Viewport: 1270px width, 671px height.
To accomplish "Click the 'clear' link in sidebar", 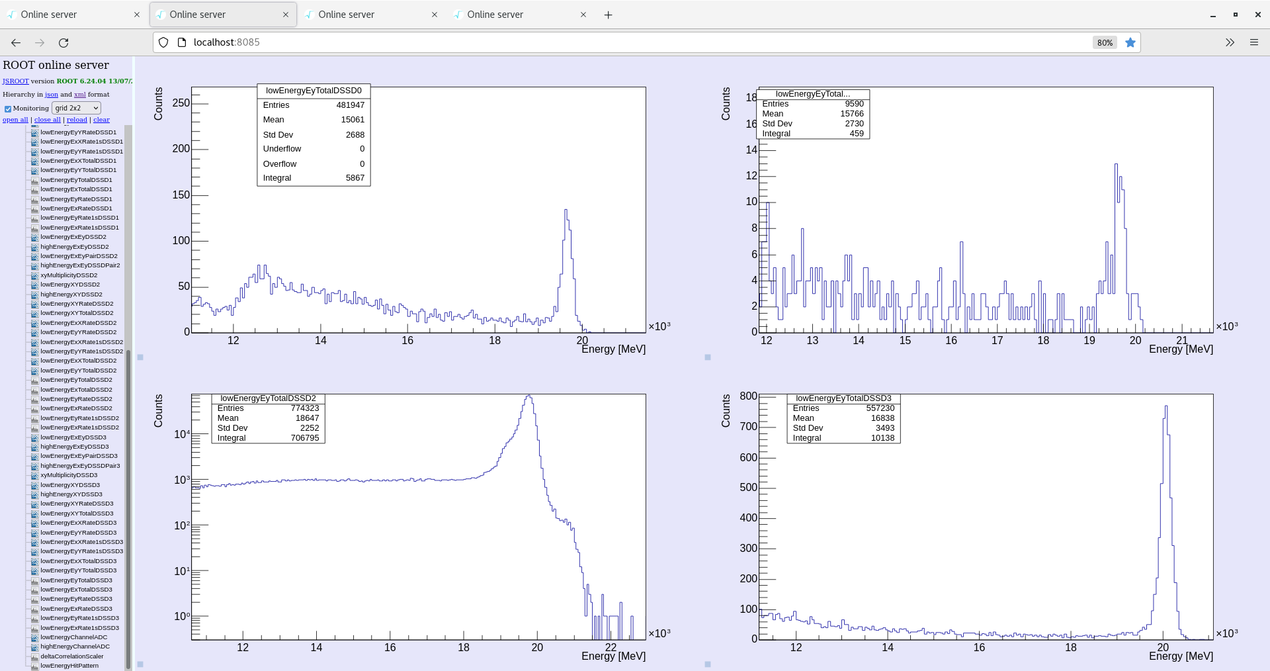I will pyautogui.click(x=101, y=120).
